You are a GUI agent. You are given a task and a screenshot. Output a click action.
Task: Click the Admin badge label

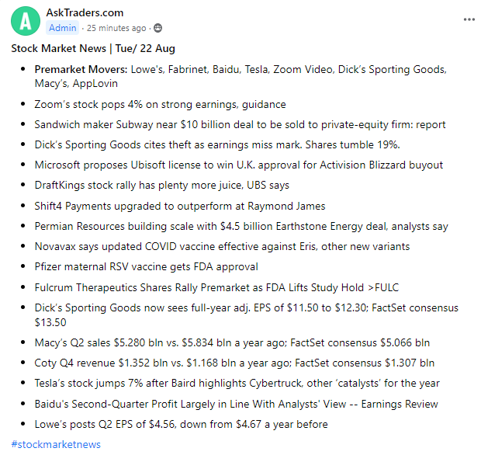pyautogui.click(x=63, y=28)
